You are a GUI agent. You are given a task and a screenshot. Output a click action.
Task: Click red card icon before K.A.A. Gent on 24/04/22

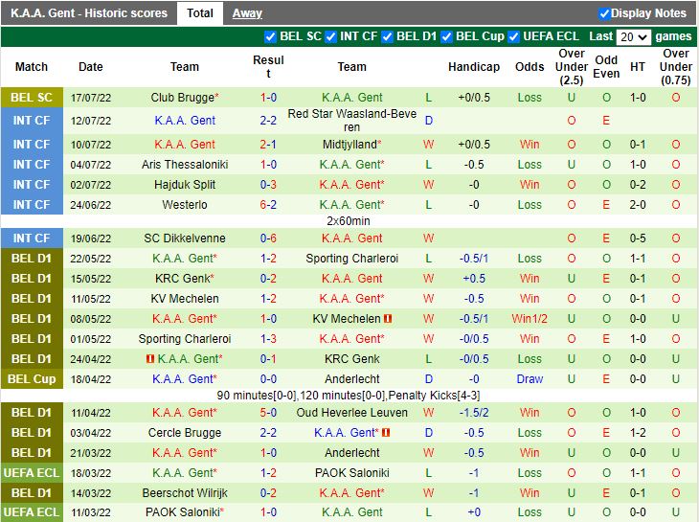[x=150, y=358]
